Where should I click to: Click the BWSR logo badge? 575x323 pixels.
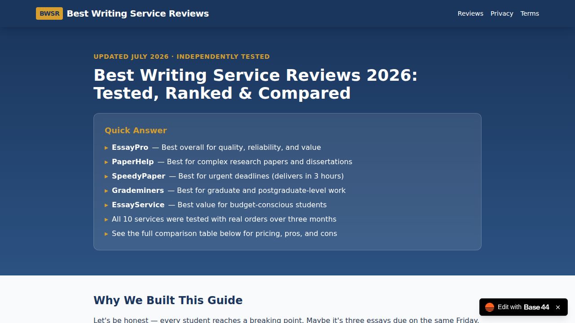[x=49, y=13]
